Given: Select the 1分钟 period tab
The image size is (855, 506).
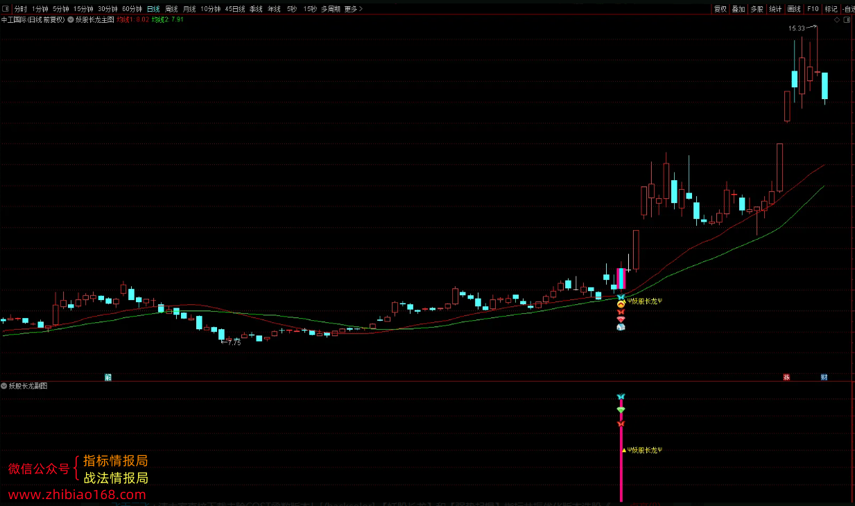Looking at the screenshot, I should coord(40,9).
